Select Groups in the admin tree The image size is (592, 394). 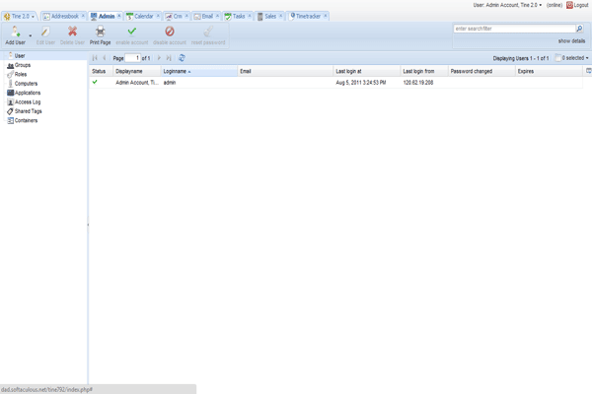click(x=22, y=65)
